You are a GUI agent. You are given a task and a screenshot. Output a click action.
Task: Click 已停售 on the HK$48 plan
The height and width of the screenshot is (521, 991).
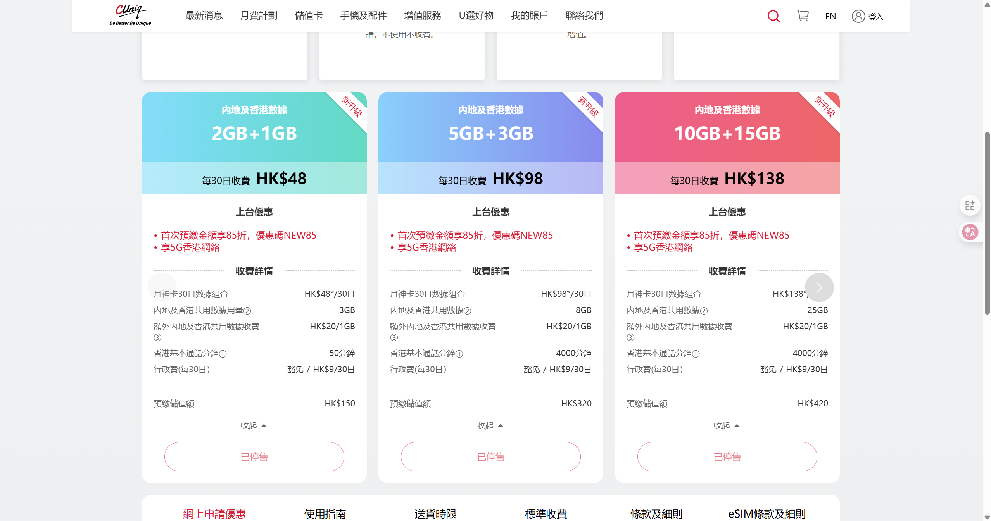tap(254, 457)
